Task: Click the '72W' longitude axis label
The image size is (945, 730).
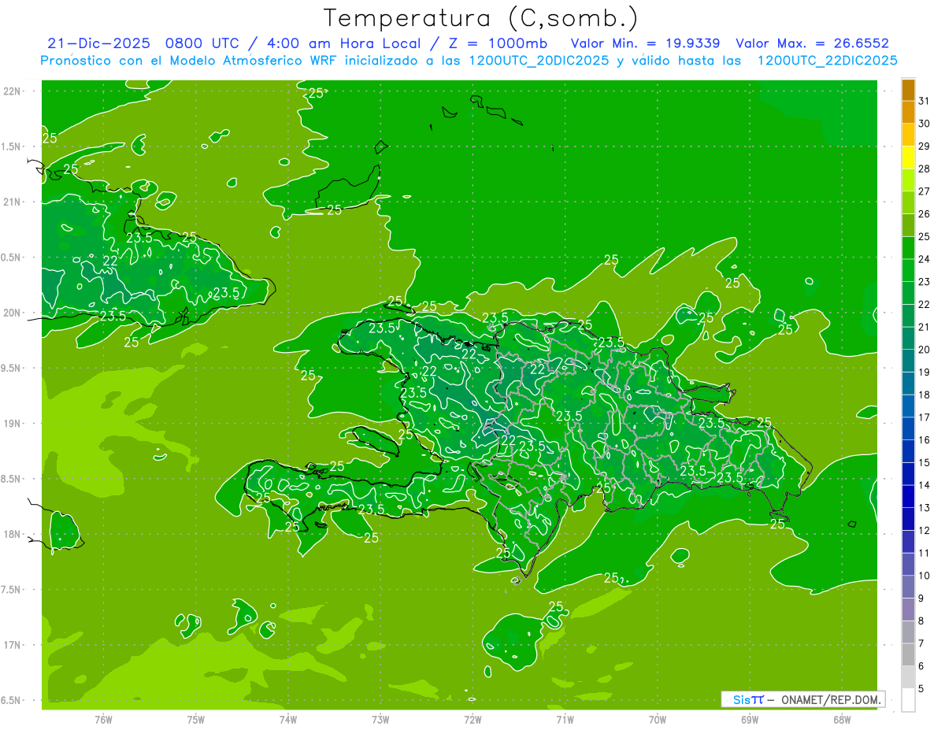Action: tap(472, 719)
